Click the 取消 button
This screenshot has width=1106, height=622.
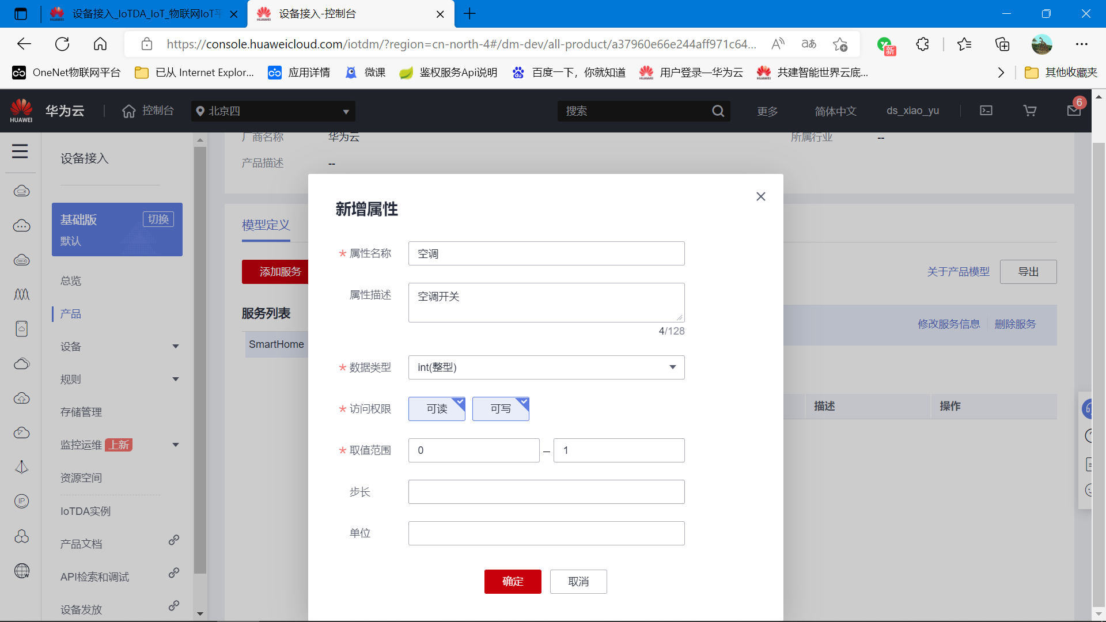[578, 582]
